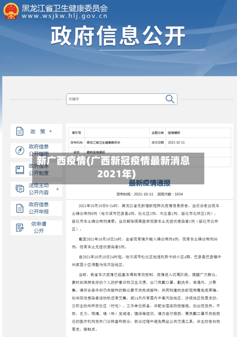This screenshot has height=337, width=237.
Task: Click the compass icon for 政府信息公开指南
Action: [20, 150]
